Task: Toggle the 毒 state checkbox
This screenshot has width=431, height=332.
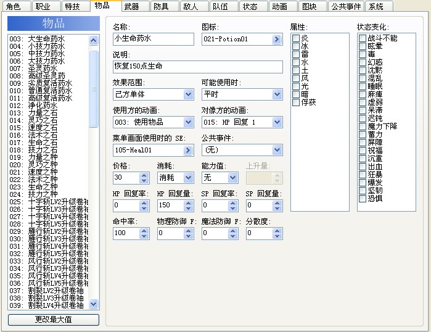Action: coord(363,54)
